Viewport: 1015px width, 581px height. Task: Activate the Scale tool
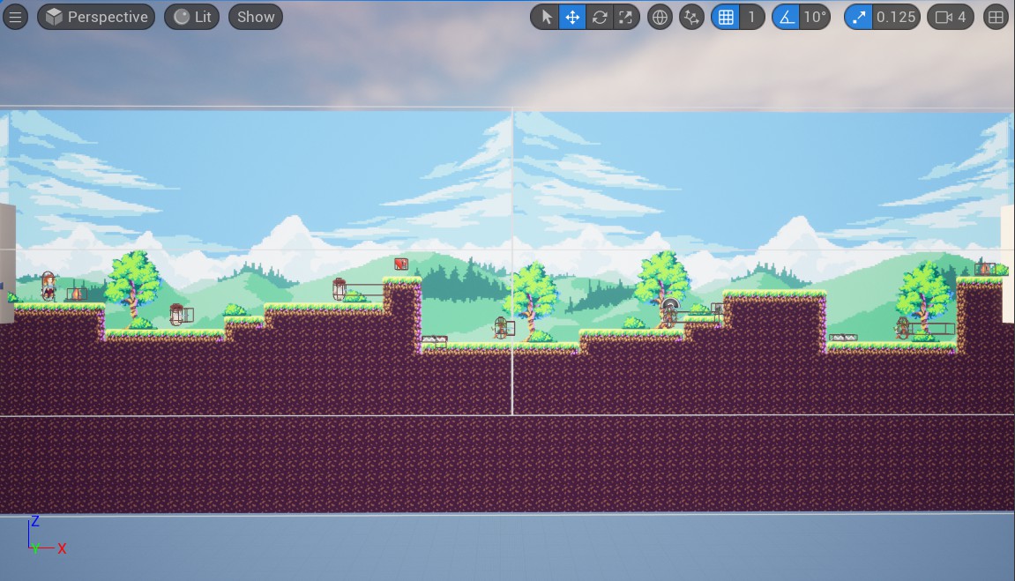tap(626, 17)
